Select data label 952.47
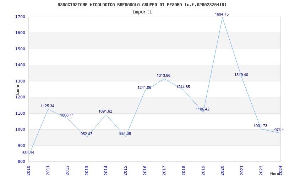The image size is (284, 177). click(x=86, y=134)
